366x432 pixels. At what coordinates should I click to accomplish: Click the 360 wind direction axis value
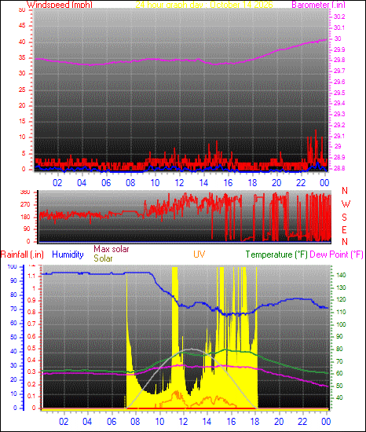(25, 192)
